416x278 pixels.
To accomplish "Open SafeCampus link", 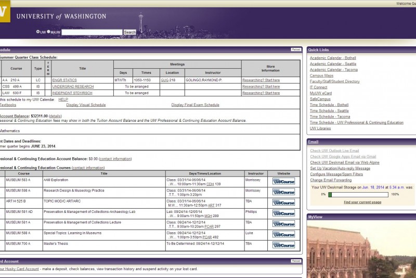I will pos(320,99).
